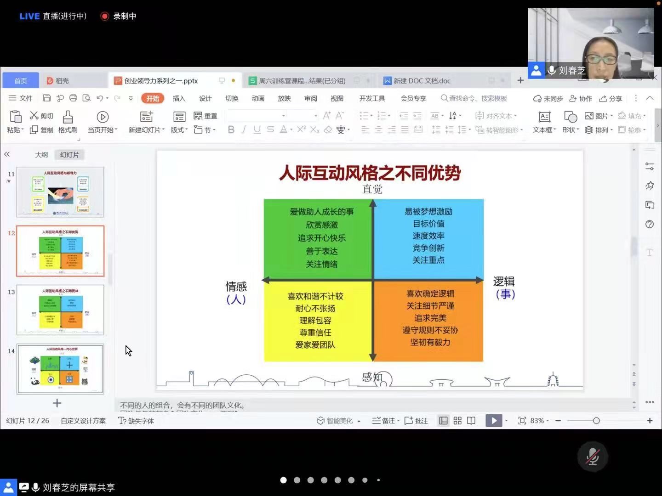Click the Share (分享) button
The height and width of the screenshot is (496, 662).
click(611, 98)
